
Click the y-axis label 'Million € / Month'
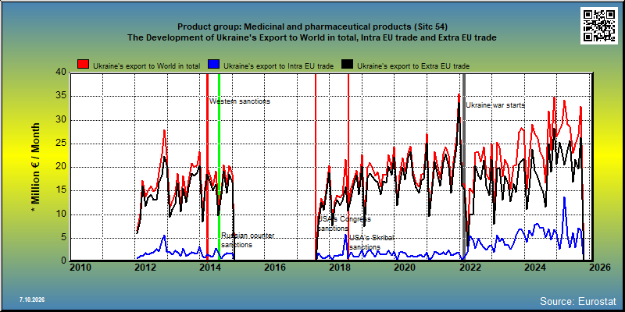(x=36, y=167)
